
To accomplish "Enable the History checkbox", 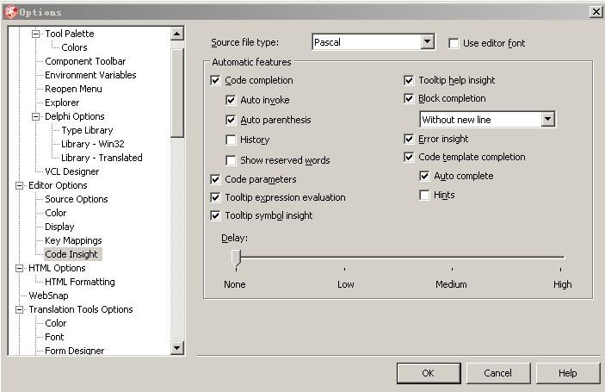I will pyautogui.click(x=231, y=140).
